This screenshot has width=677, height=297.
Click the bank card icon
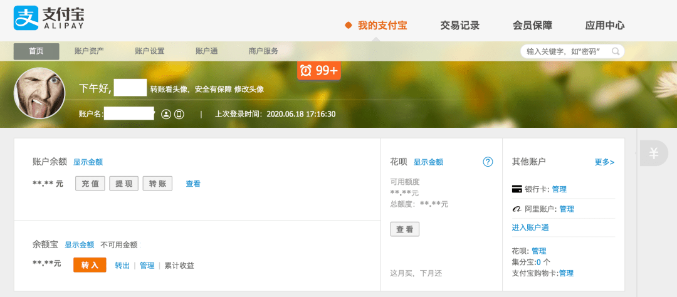[x=517, y=189]
